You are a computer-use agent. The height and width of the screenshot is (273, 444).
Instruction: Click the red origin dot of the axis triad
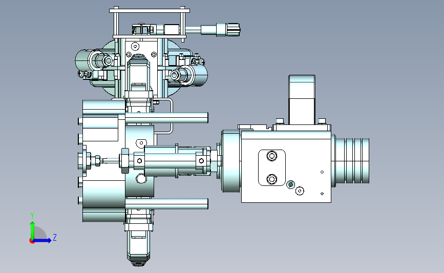pos(32,241)
